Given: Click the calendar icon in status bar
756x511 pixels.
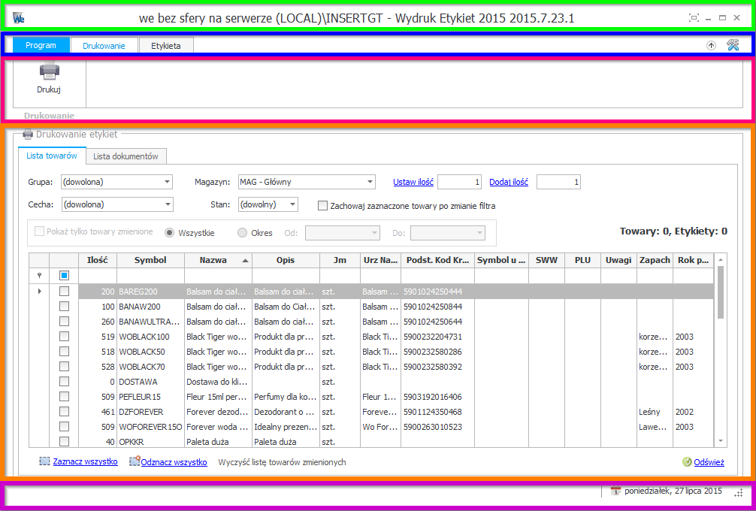Looking at the screenshot, I should click(615, 491).
